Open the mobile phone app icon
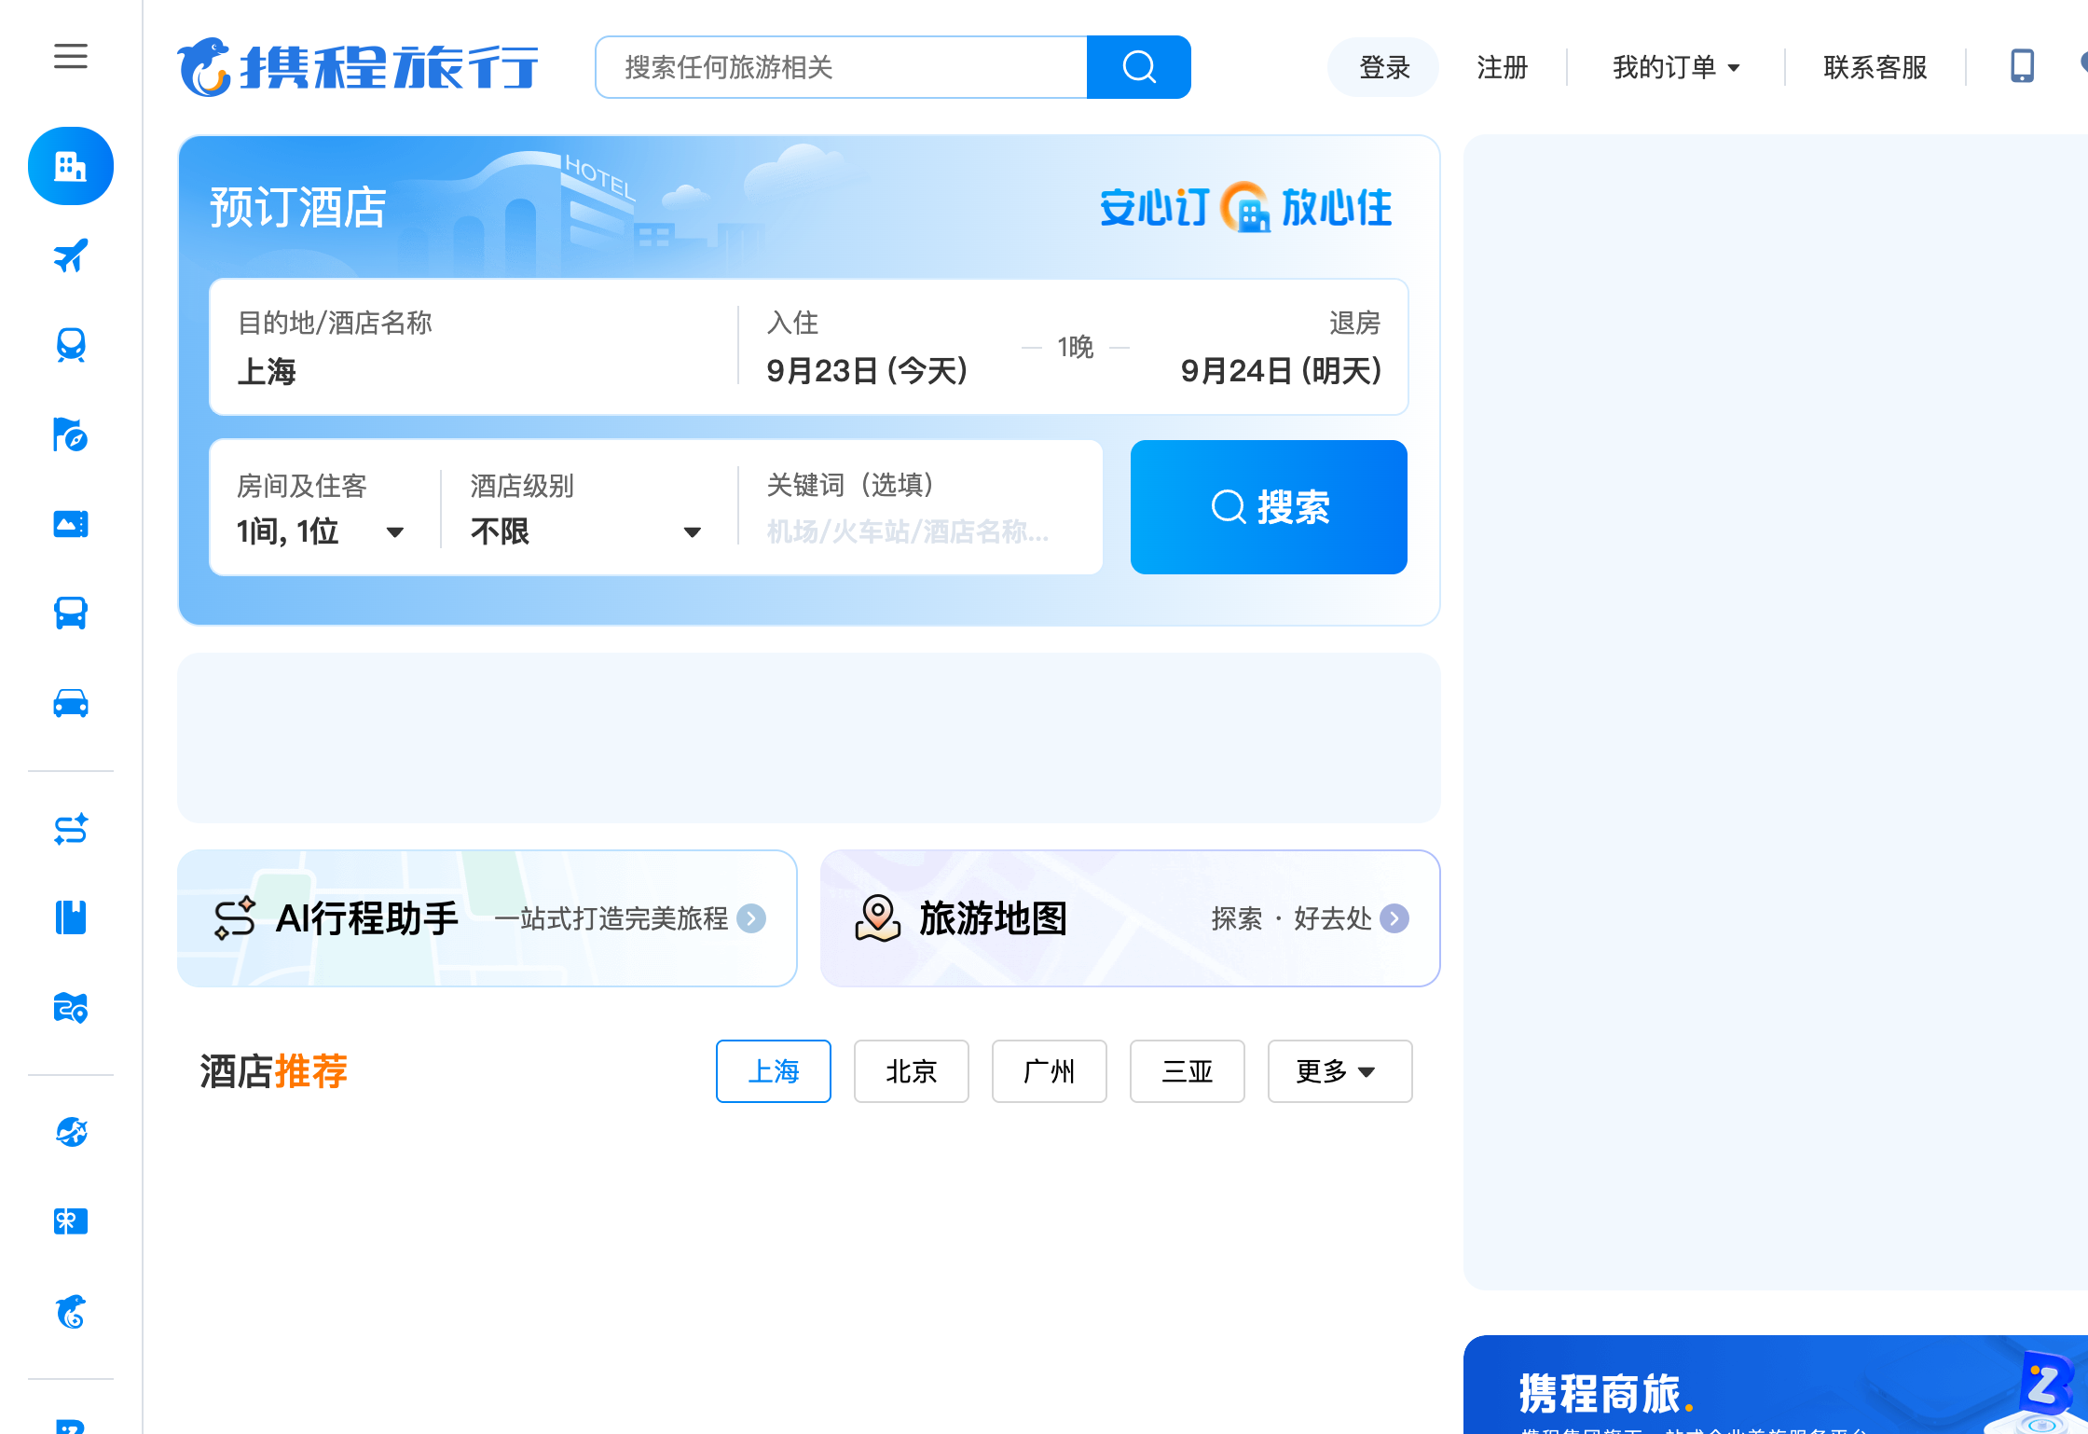Screen dimensions: 2088x1434 2022,67
